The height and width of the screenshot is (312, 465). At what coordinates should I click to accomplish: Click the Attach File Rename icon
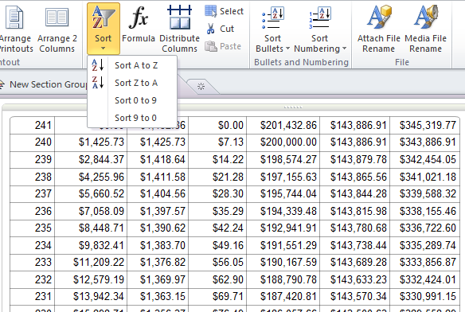pos(379,17)
